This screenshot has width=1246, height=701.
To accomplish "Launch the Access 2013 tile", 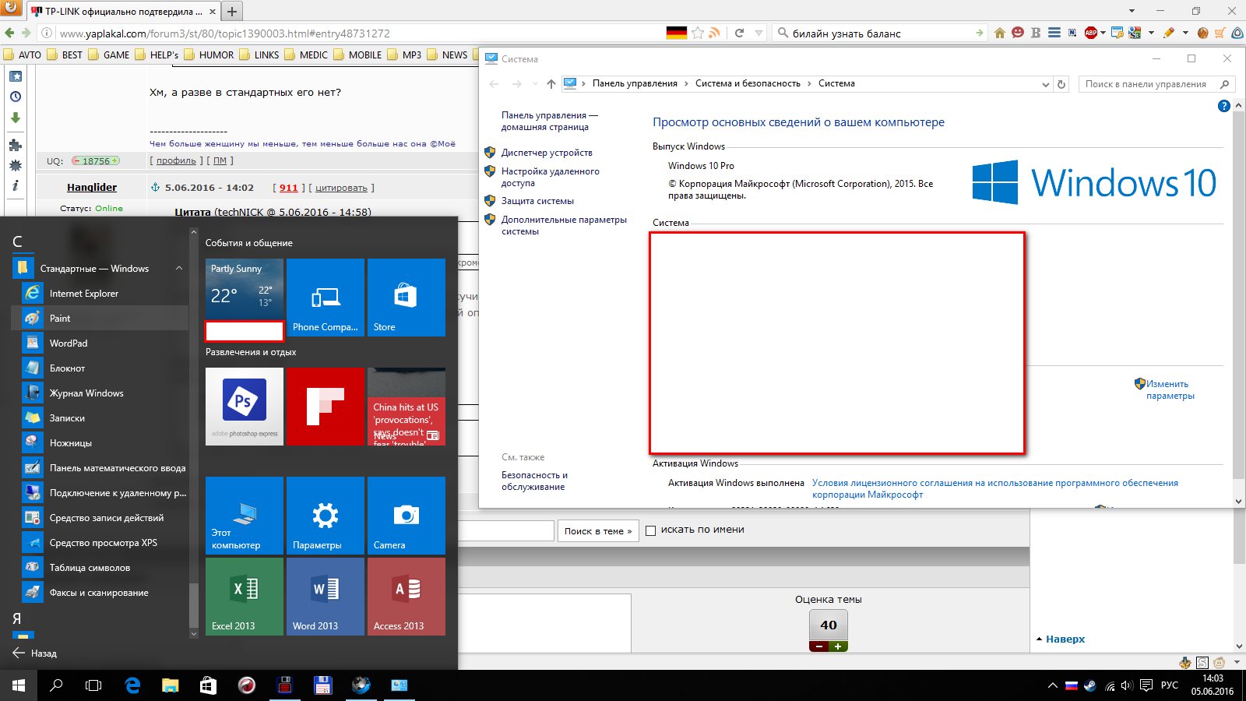I will click(407, 597).
